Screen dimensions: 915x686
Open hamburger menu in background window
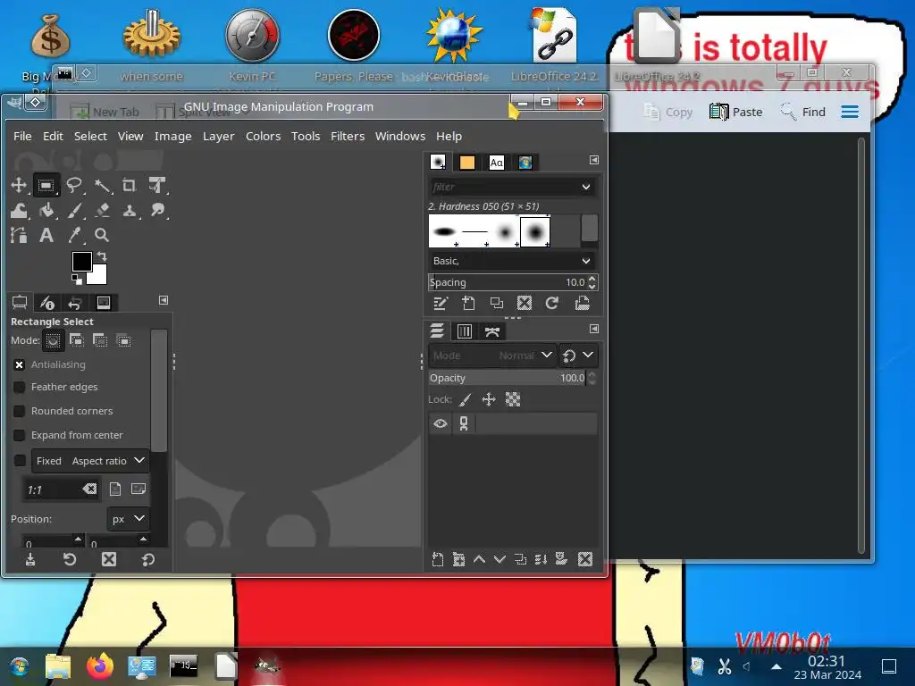[x=850, y=112]
